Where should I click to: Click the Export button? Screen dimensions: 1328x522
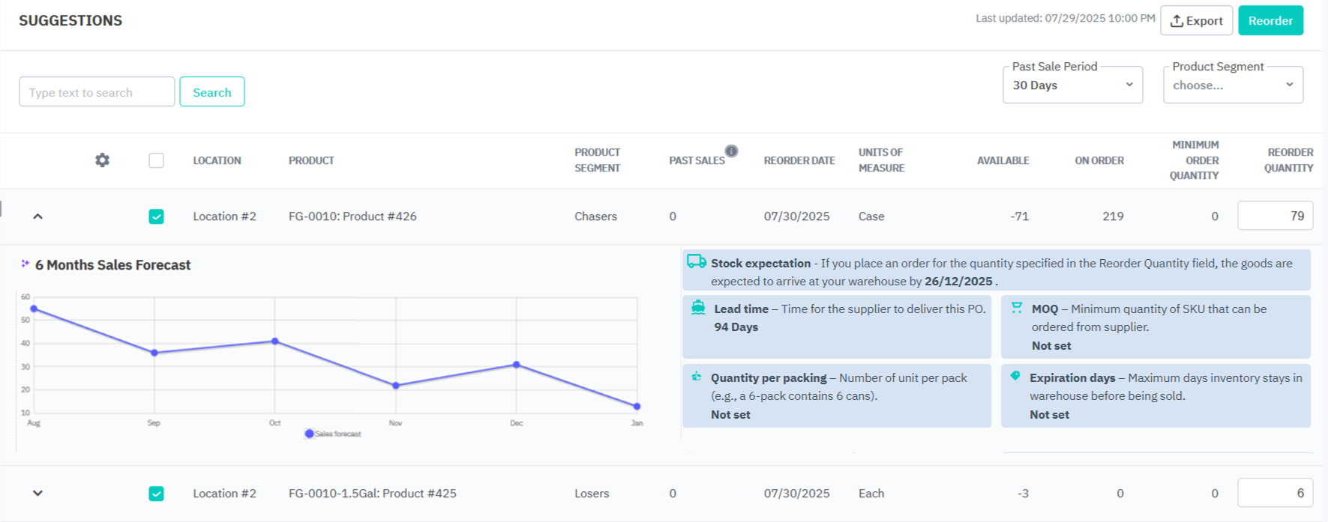point(1196,21)
